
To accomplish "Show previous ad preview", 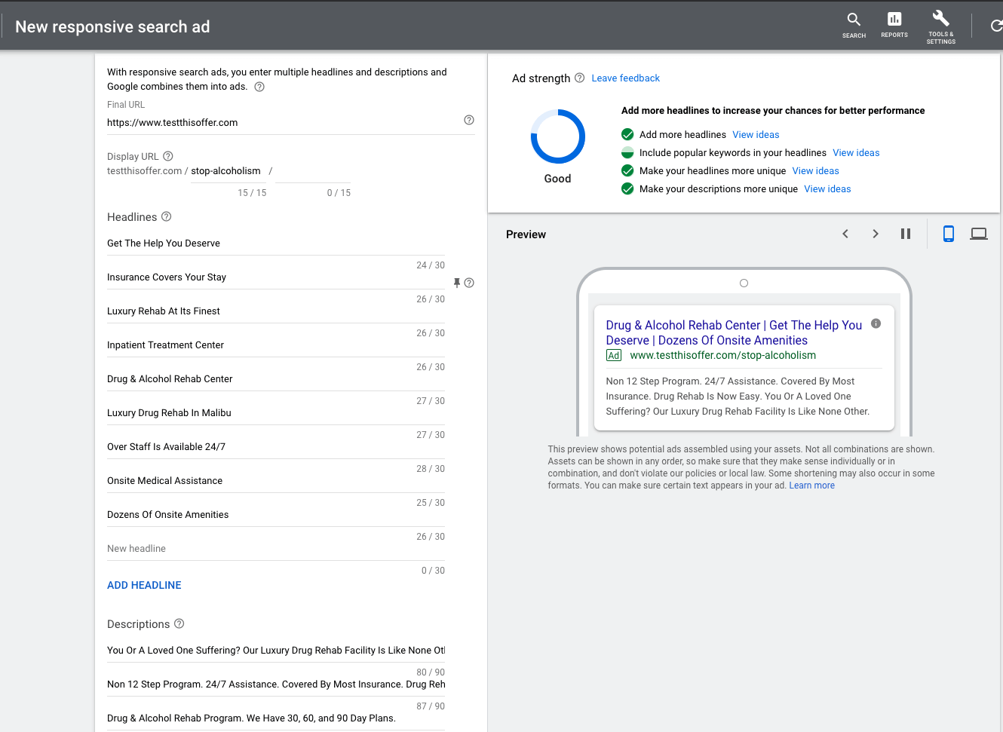I will tap(845, 234).
